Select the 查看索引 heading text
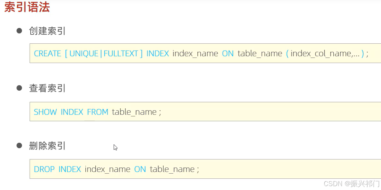The width and height of the screenshot is (381, 190). point(47,88)
